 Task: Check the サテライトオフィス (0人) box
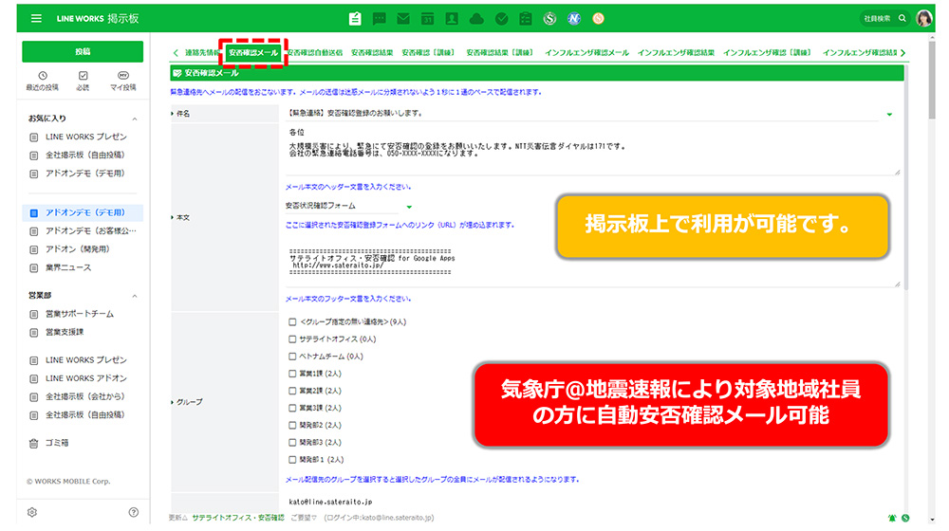[292, 339]
